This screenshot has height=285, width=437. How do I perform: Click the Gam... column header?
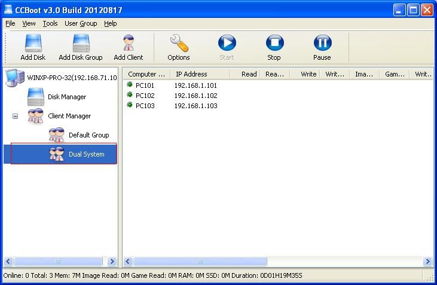tap(395, 74)
